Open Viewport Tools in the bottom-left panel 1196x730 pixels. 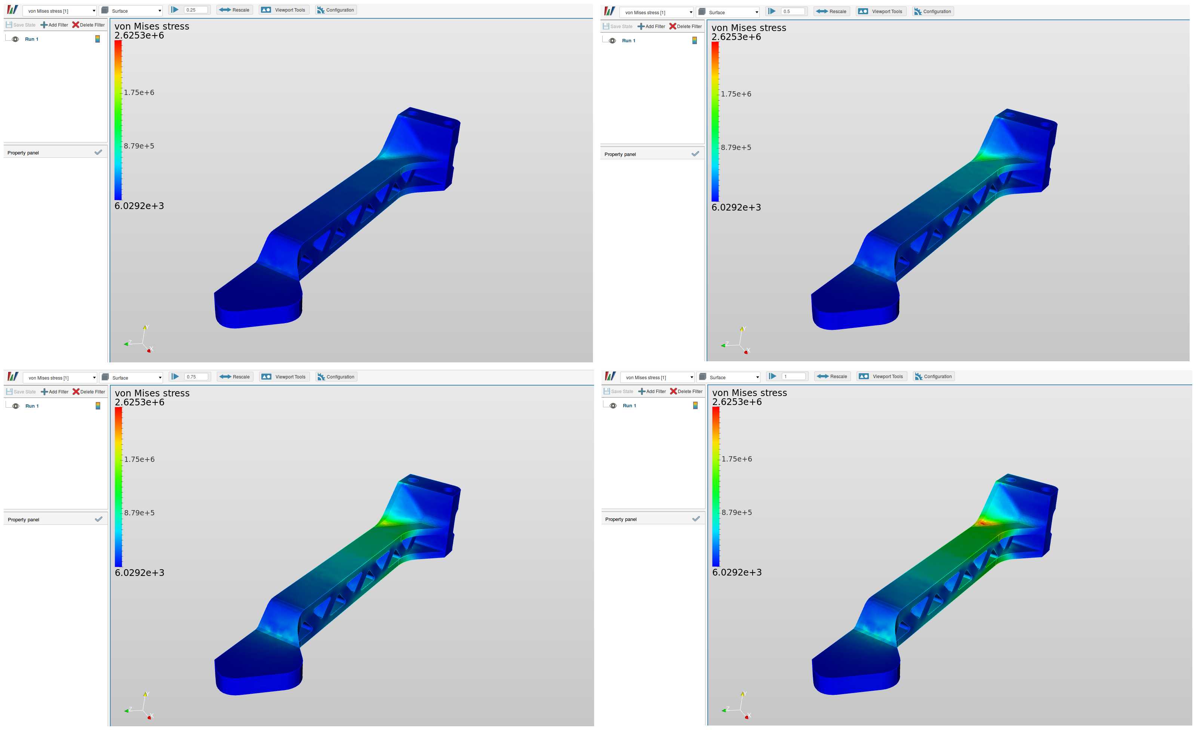pos(285,377)
